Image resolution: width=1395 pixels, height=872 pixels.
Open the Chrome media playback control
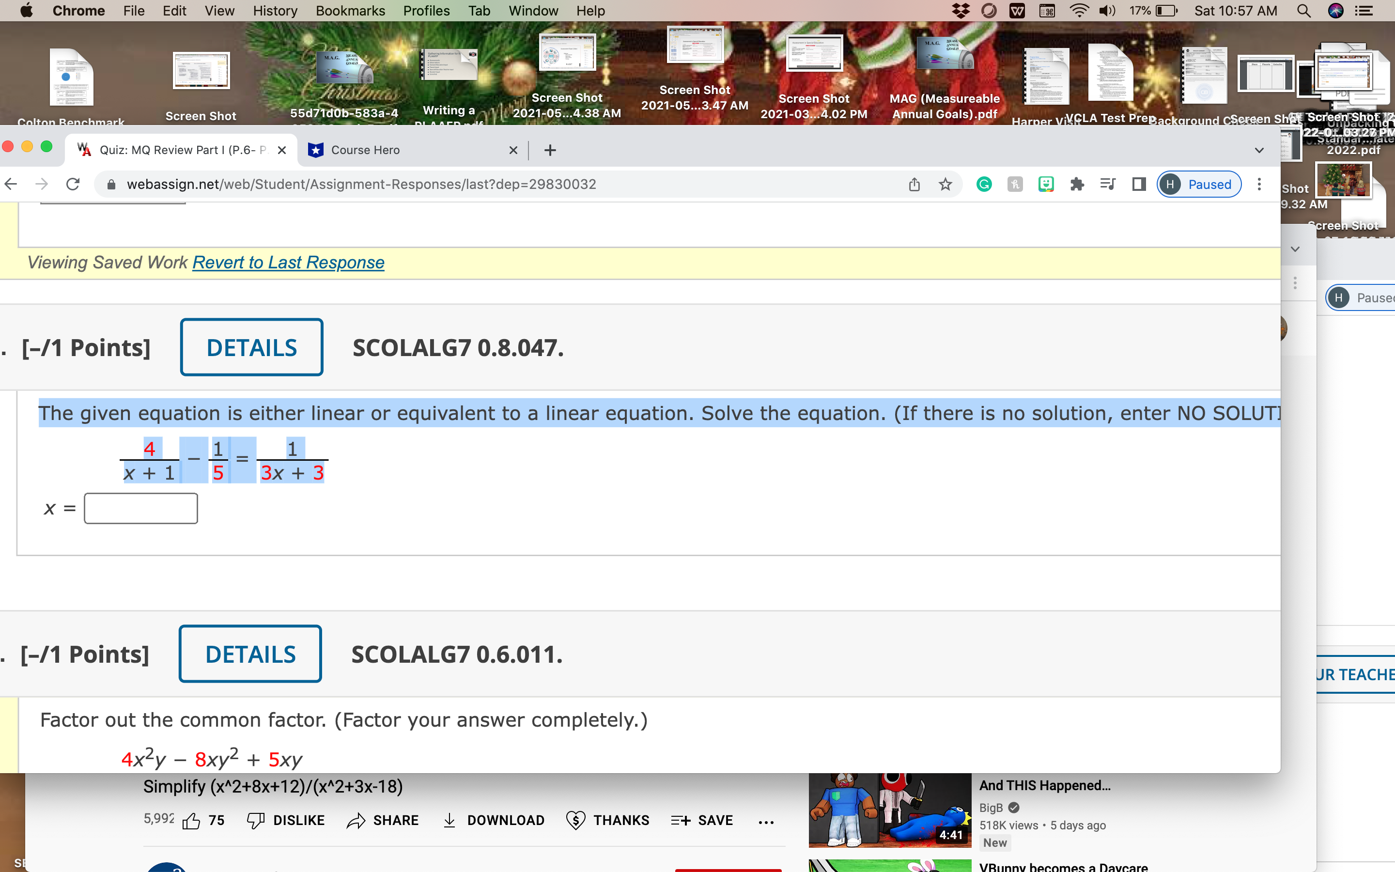[x=1108, y=184]
